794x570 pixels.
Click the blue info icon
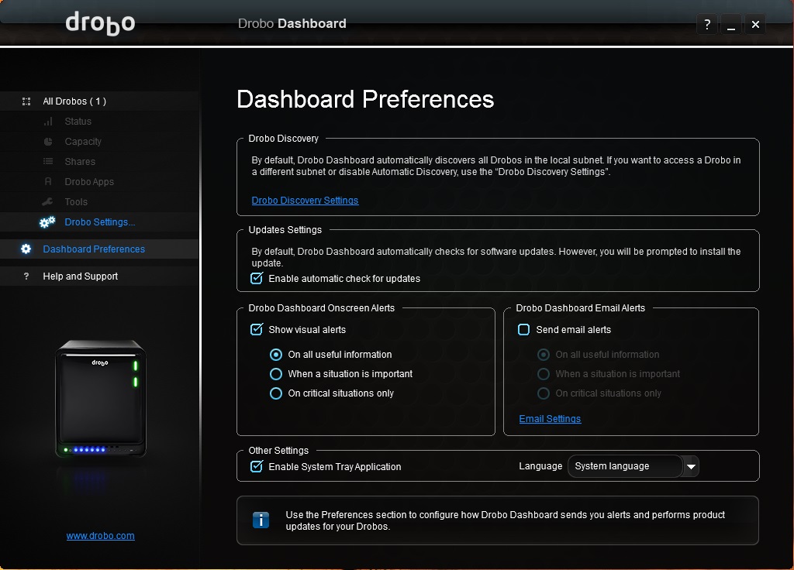click(261, 520)
